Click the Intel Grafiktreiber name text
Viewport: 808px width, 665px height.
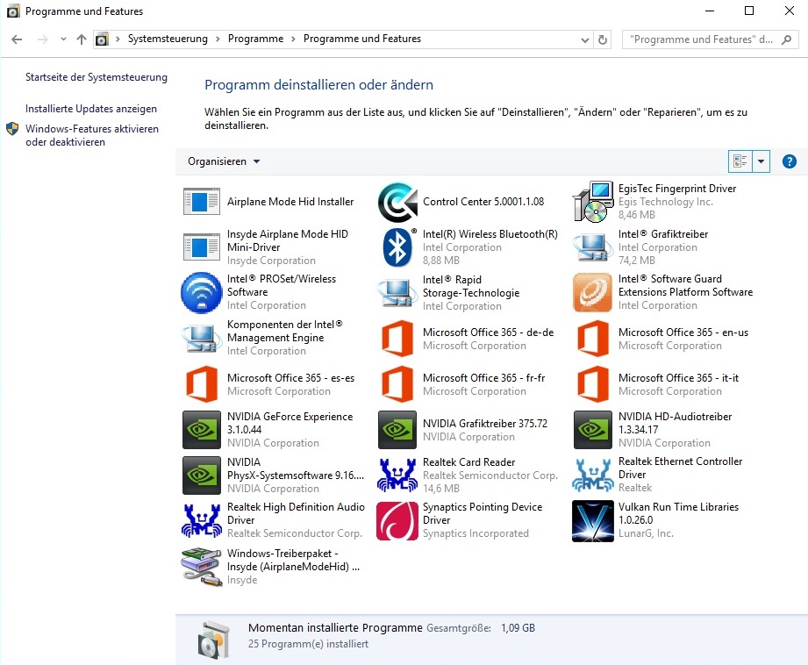[663, 234]
